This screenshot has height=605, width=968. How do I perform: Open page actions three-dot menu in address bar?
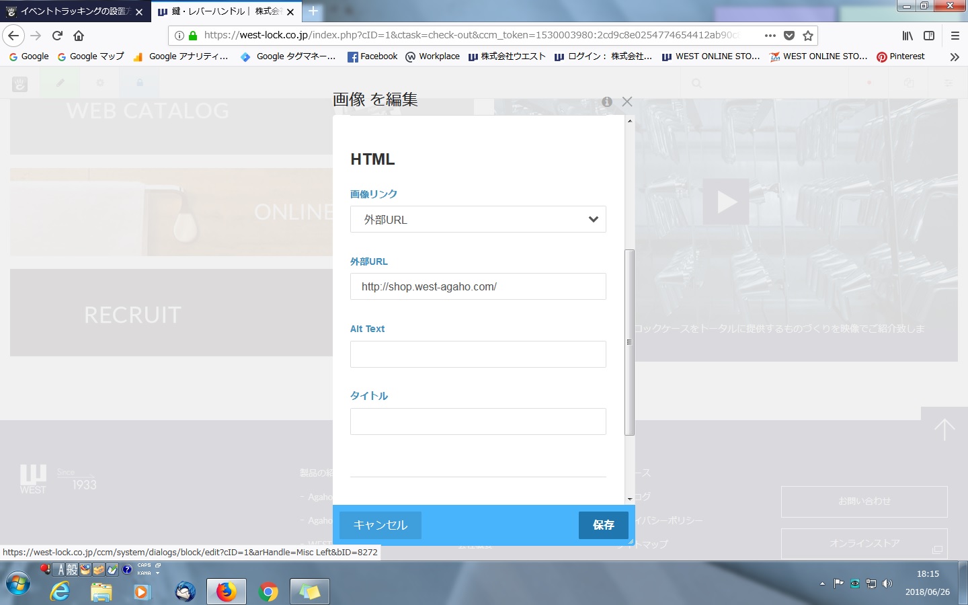pyautogui.click(x=770, y=36)
